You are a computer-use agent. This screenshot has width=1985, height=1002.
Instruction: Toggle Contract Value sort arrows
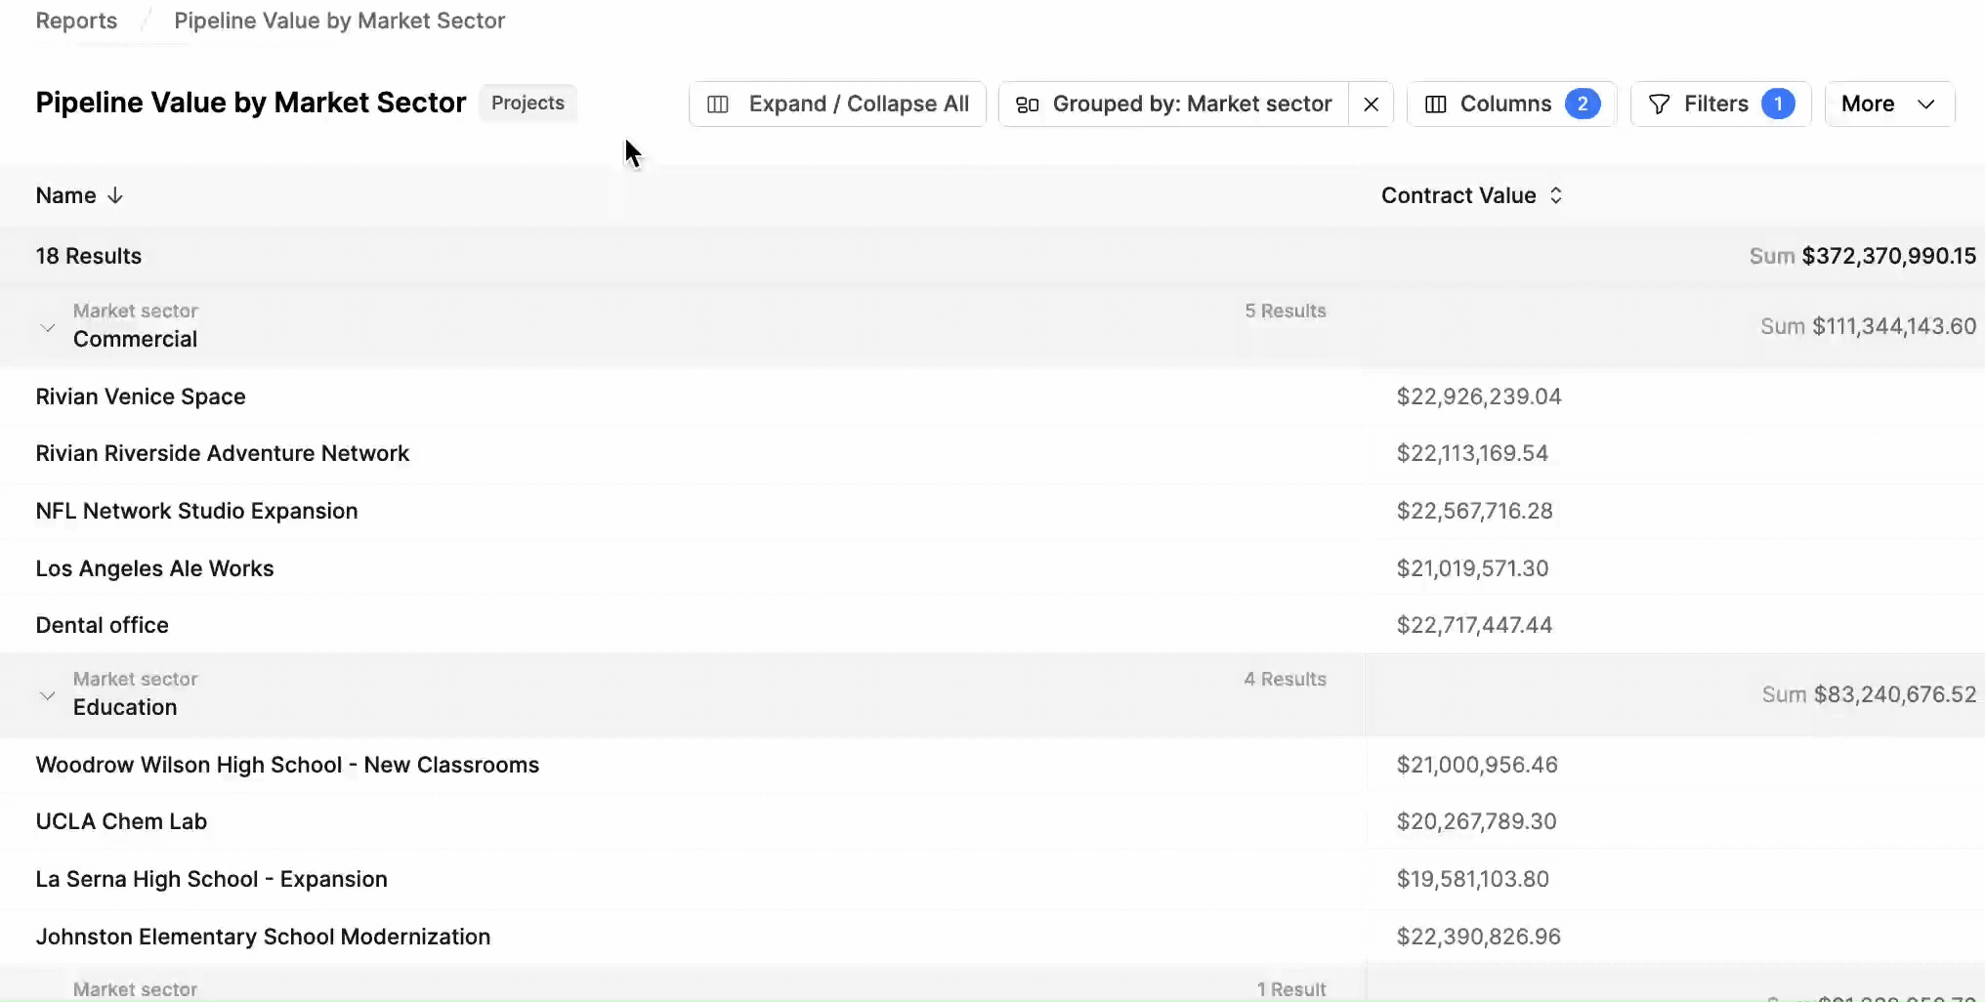[x=1556, y=195]
